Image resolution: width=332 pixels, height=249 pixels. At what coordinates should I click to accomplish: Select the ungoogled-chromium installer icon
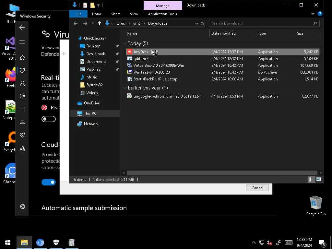click(x=130, y=96)
